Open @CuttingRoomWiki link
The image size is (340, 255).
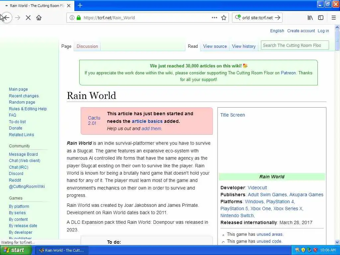[x=27, y=187]
